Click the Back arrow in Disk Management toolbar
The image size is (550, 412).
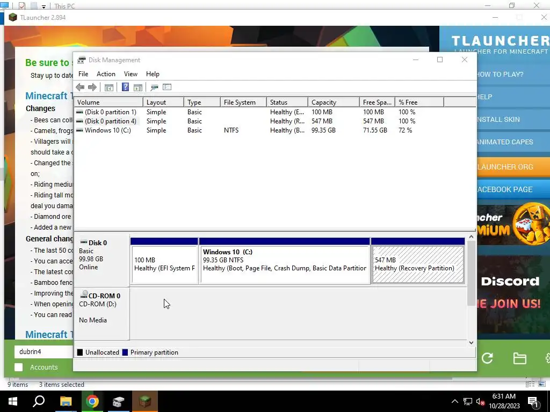[x=80, y=87]
